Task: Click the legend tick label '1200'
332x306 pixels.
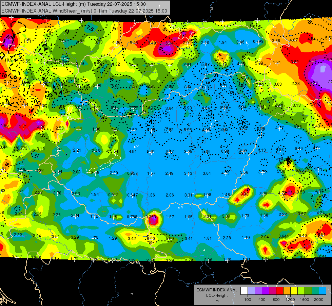Action: coord(290,300)
